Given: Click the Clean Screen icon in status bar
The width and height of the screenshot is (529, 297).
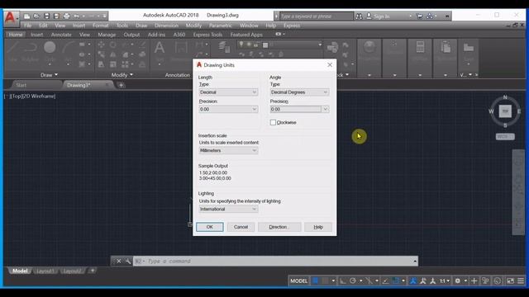Looking at the screenshot, I should tap(511, 280).
